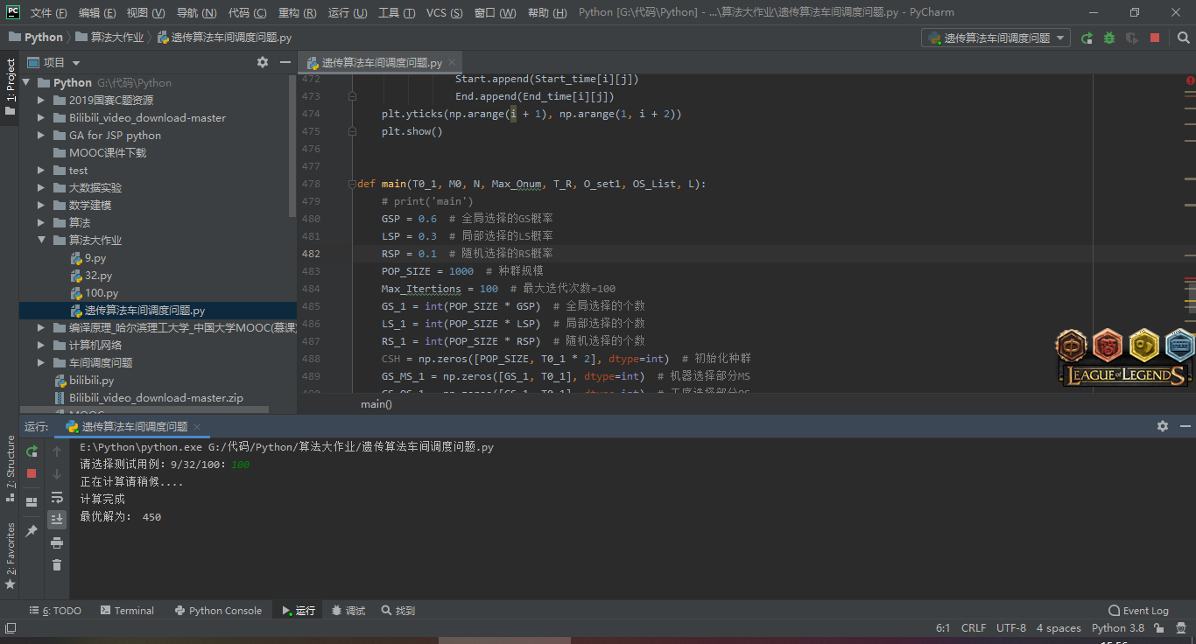Open the Event Log

coord(1138,611)
